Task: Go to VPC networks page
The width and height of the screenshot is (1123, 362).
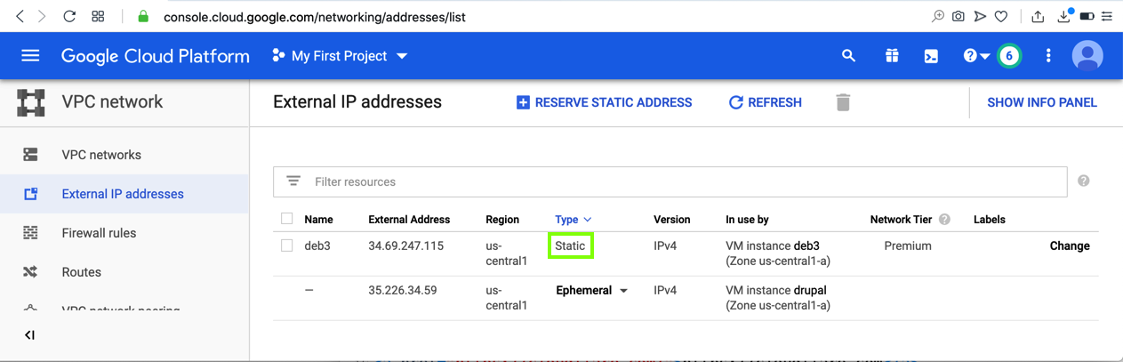Action: pos(101,155)
